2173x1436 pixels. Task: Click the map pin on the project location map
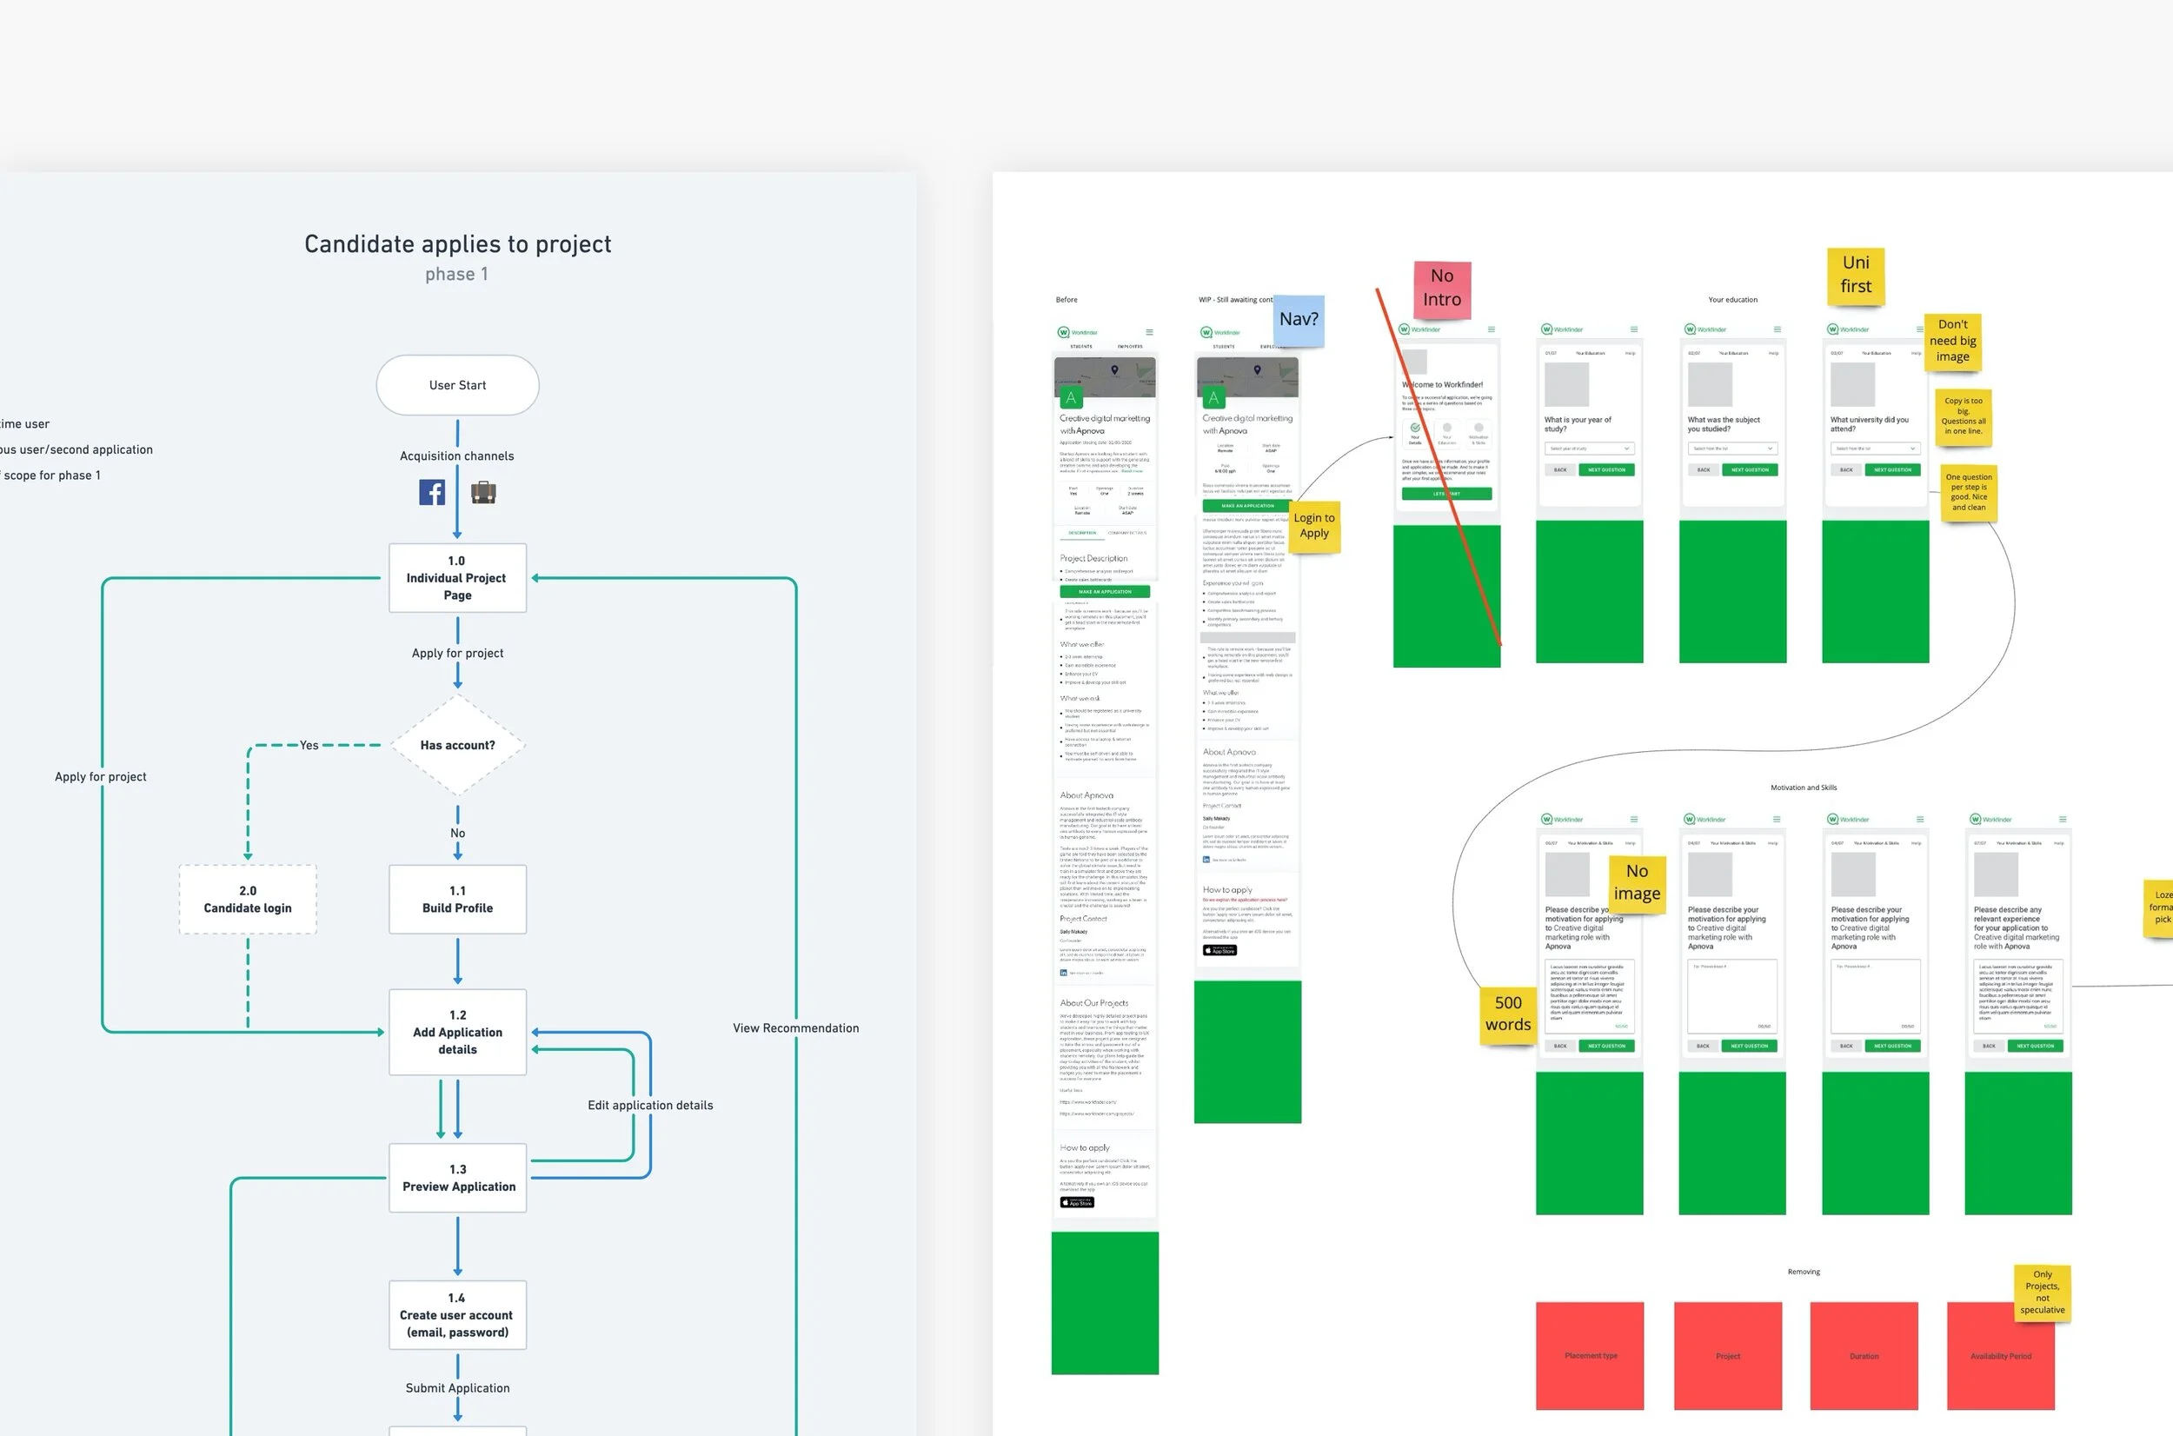(1114, 370)
